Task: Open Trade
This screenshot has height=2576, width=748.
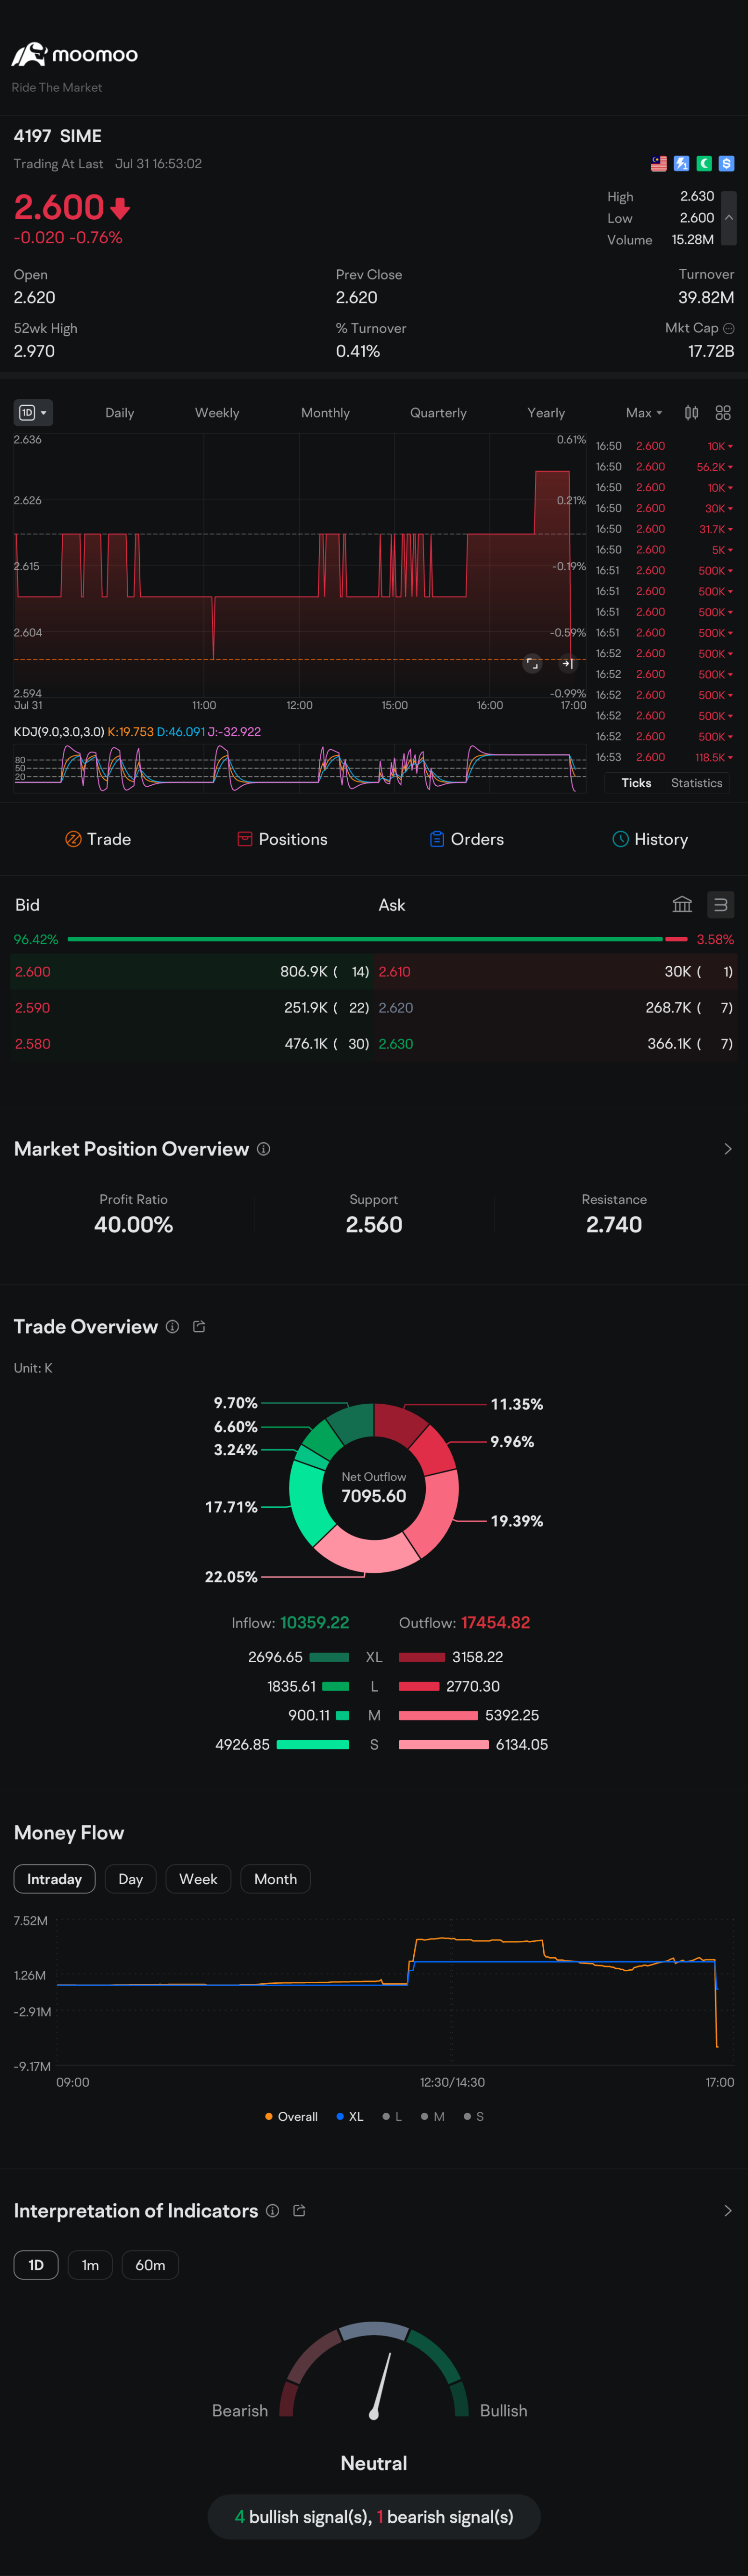Action: [98, 839]
